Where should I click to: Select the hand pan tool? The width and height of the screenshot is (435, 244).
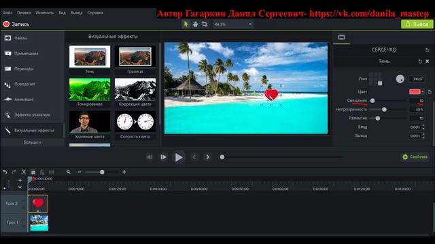pos(195,24)
